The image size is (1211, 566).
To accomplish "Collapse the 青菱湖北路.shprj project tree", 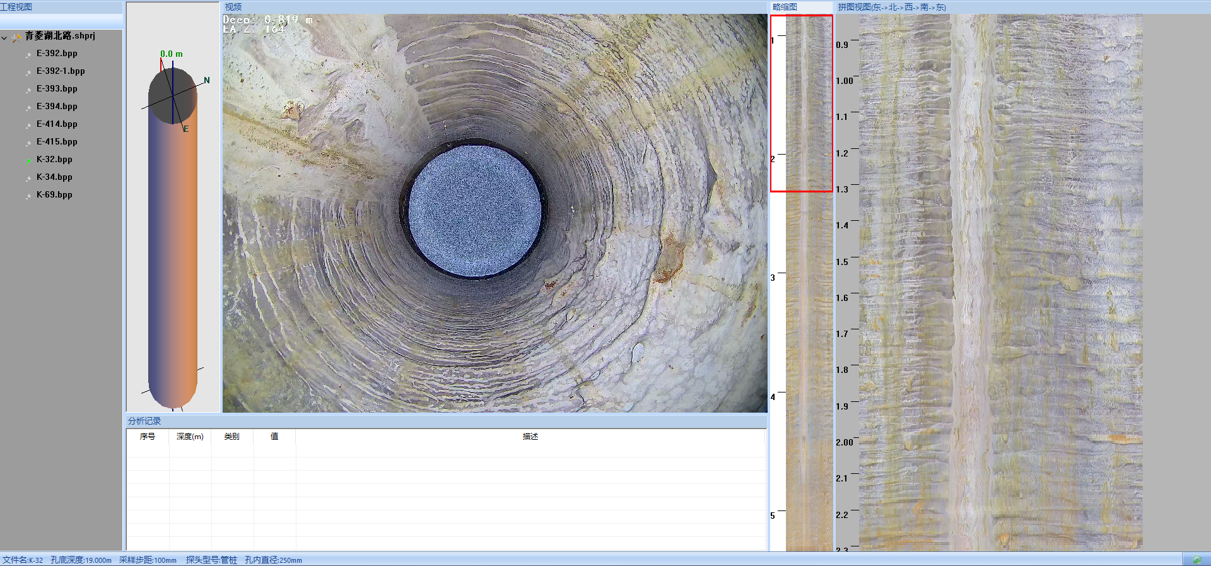I will [x=4, y=38].
